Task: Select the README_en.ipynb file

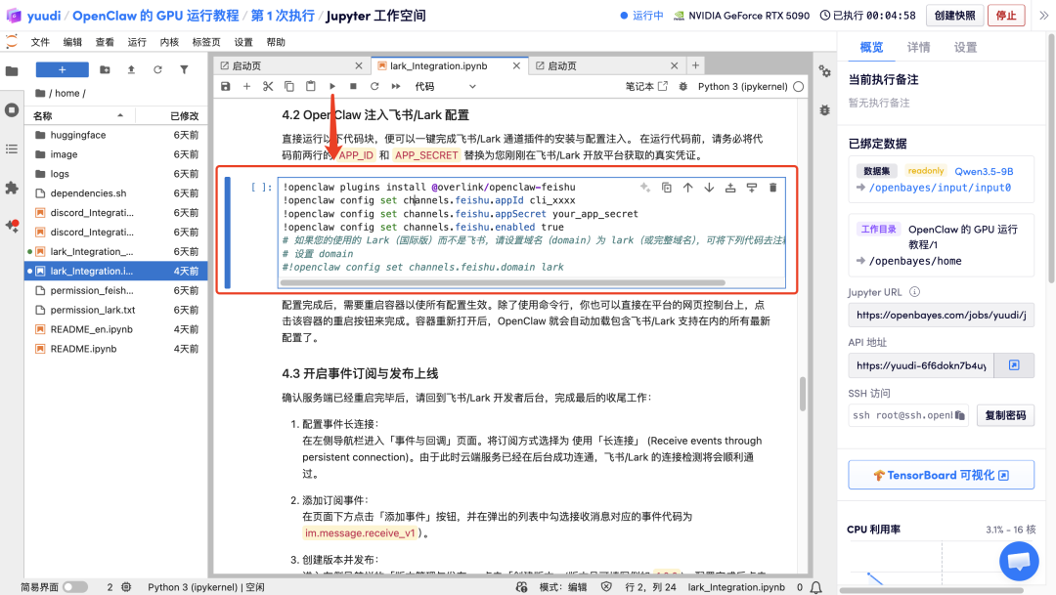Action: coord(116,329)
